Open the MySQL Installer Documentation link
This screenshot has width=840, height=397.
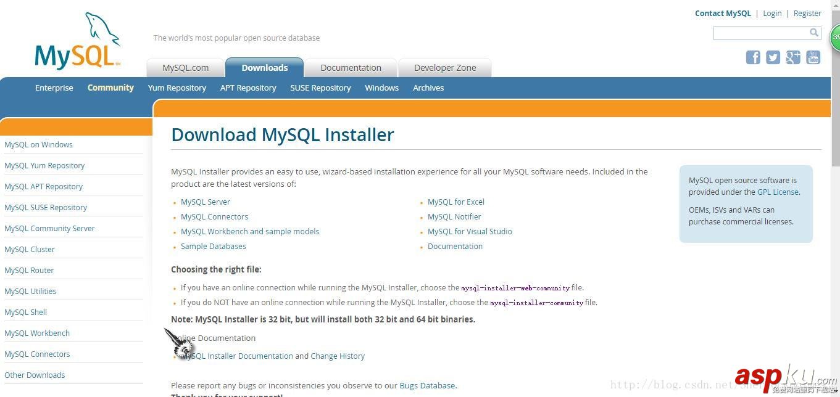coord(237,356)
